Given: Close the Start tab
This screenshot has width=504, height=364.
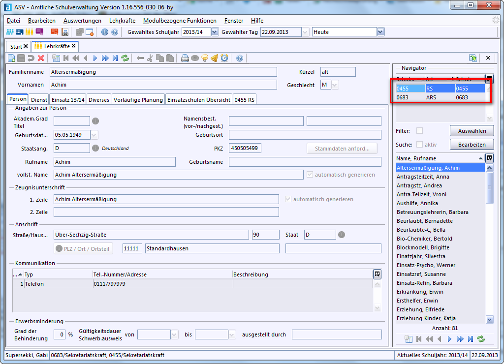Looking at the screenshot, I should click(26, 46).
